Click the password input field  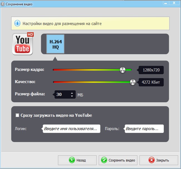144,129
